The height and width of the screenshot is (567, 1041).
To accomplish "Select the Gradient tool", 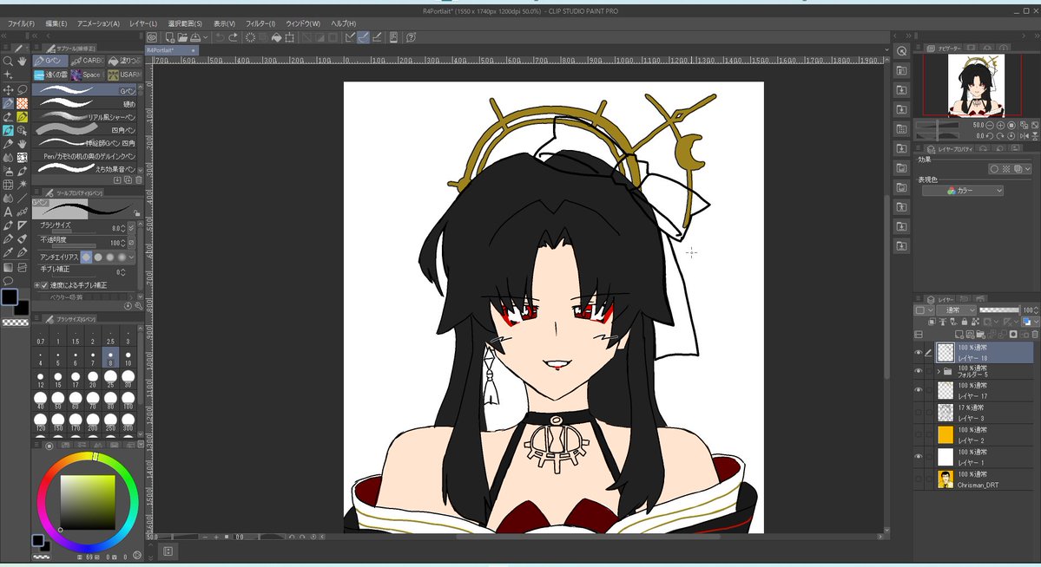I will click(8, 267).
